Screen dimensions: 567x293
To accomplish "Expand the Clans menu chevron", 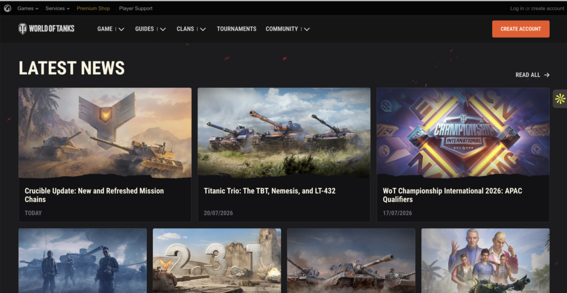I will [203, 29].
